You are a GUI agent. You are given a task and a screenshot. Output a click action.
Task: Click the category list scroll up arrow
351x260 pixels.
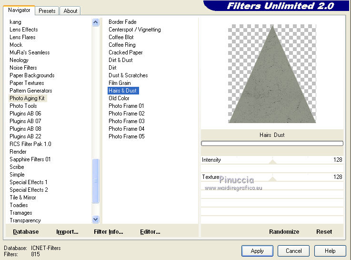[x=96, y=22]
